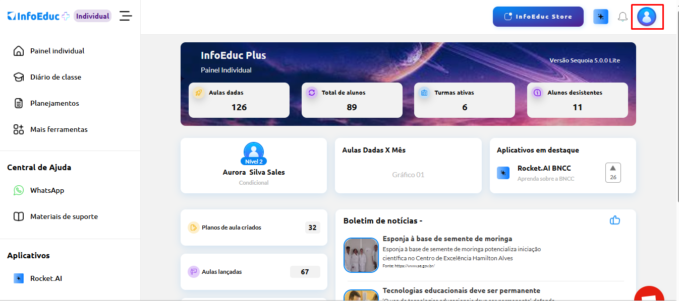Screen dimensions: 679x301
Task: Click the Aulas Dadas X Mês heading
Action: [x=374, y=150]
